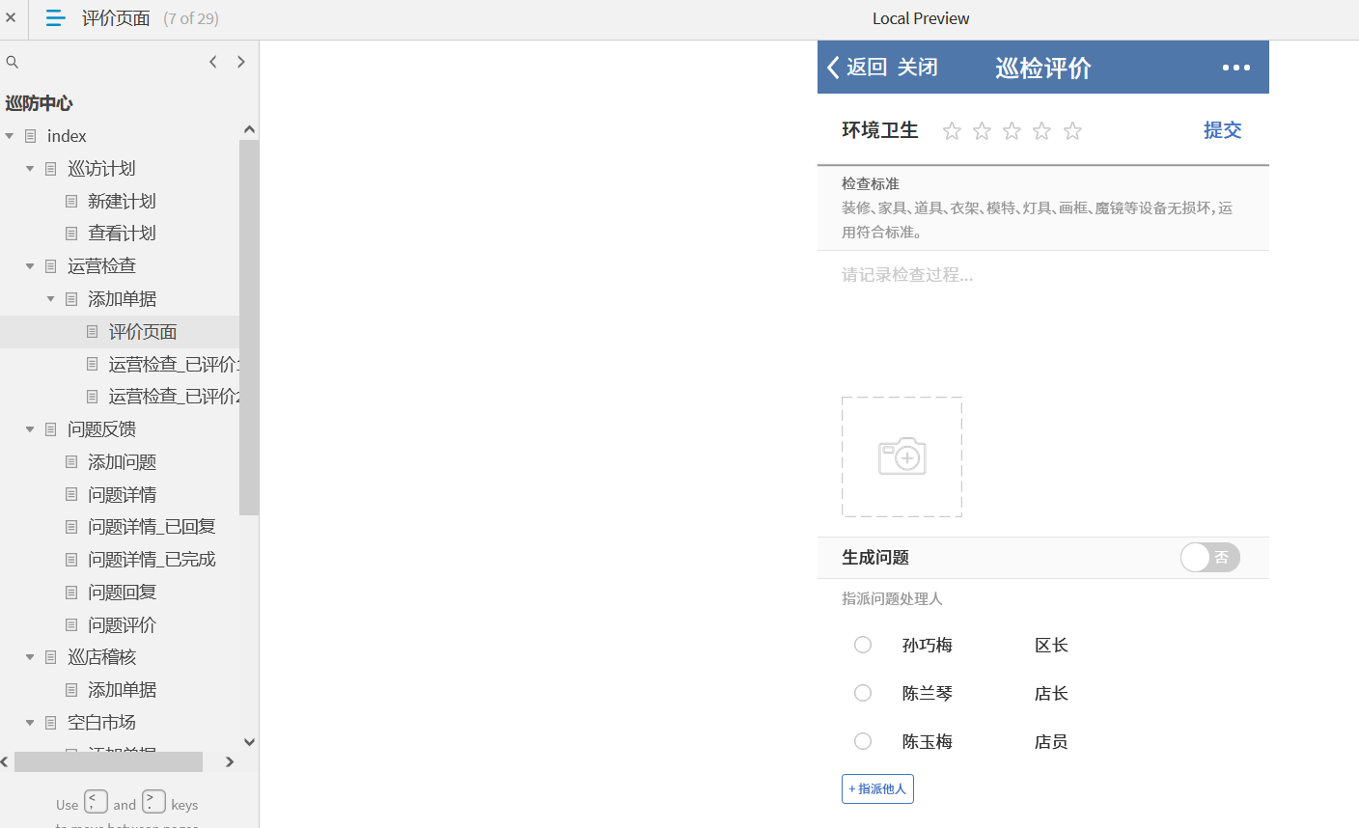This screenshot has width=1359, height=828.
Task: Click the 评价页面 page title in top bar
Action: [116, 18]
